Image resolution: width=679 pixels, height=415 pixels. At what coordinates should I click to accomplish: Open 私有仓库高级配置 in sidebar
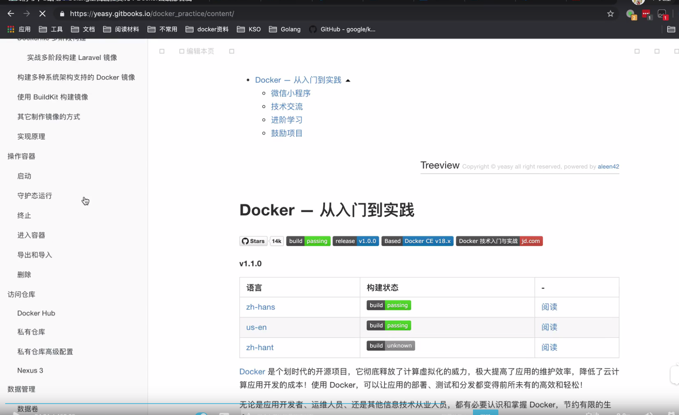click(45, 352)
